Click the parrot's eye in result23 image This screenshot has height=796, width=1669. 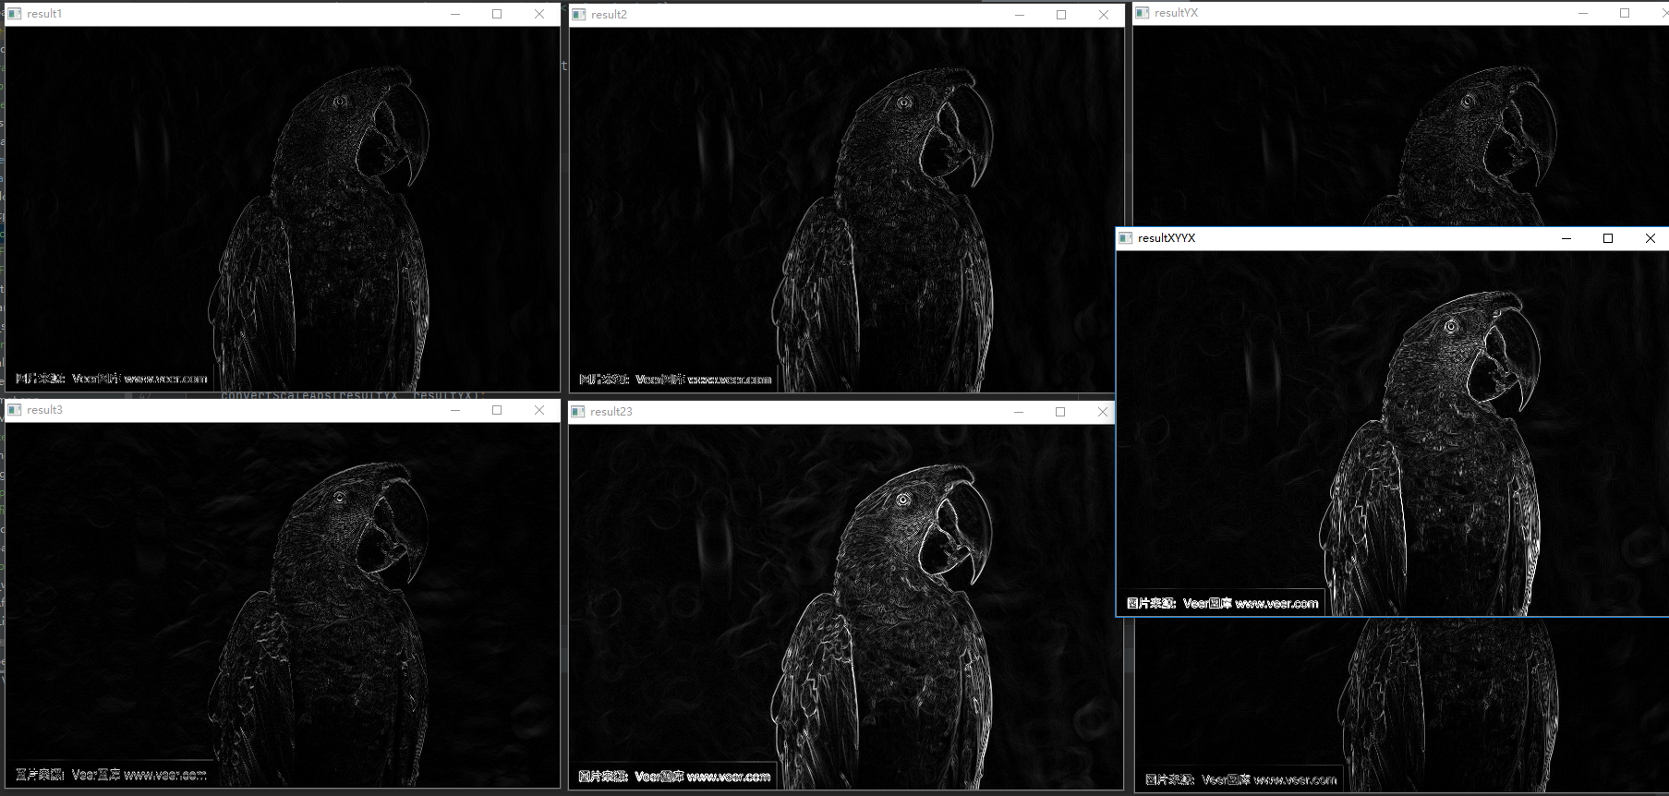(903, 500)
